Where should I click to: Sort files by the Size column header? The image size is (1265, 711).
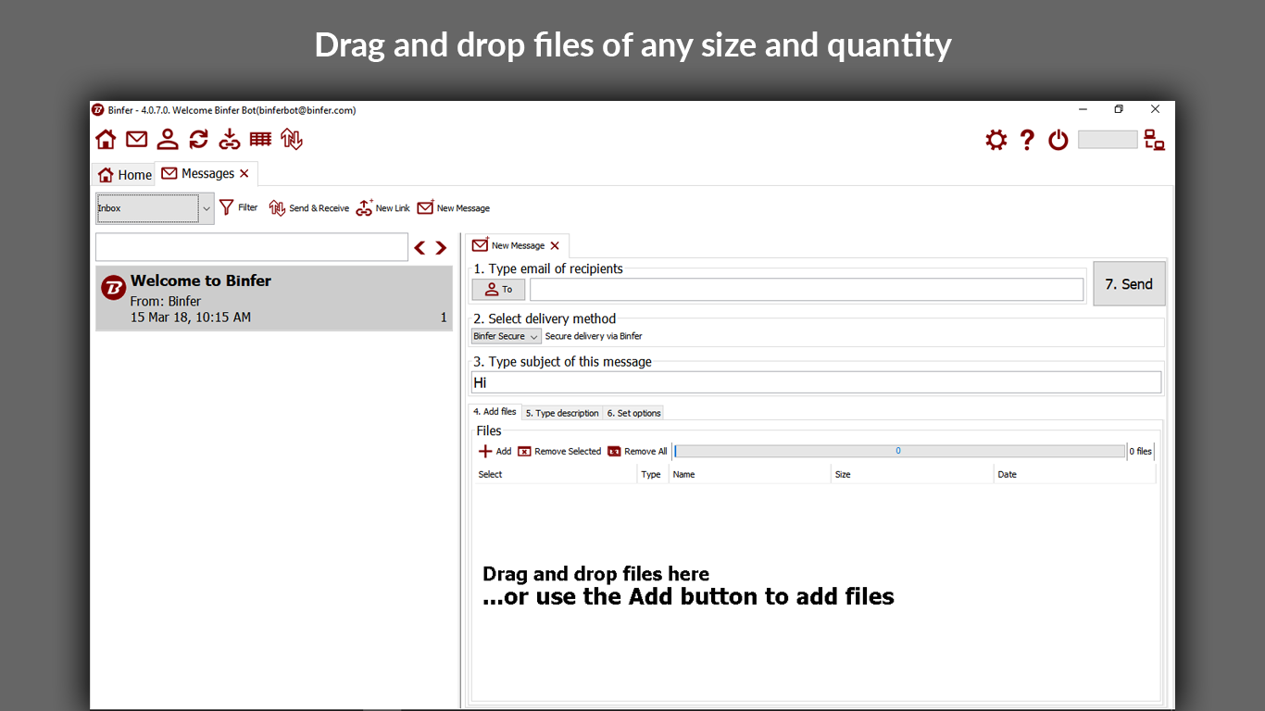(x=912, y=475)
